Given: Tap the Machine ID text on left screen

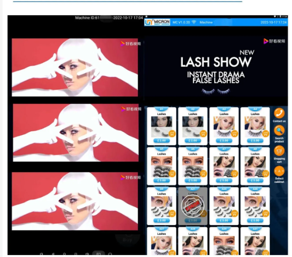Looking at the screenshot, I should (87, 18).
